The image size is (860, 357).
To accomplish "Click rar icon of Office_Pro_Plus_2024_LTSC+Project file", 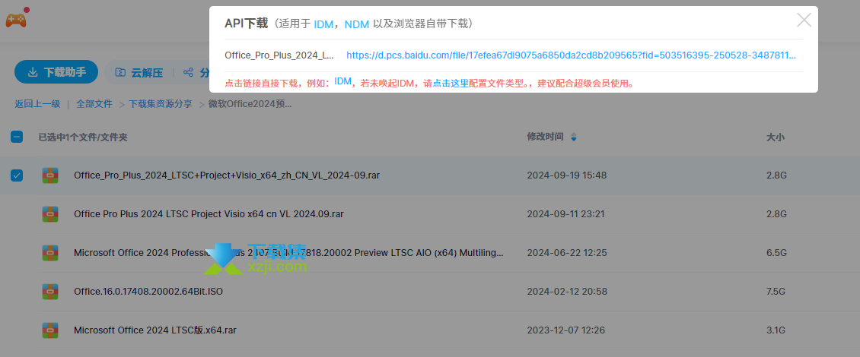I will point(50,175).
